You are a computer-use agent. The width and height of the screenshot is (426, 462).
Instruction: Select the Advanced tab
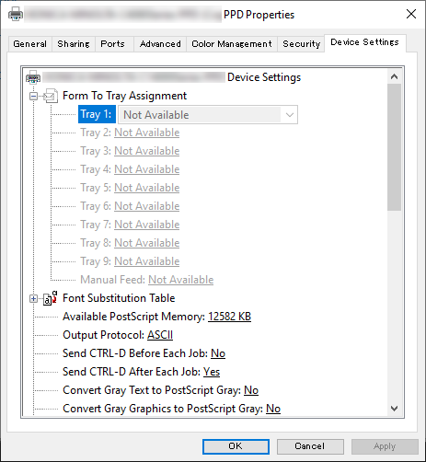(x=160, y=44)
